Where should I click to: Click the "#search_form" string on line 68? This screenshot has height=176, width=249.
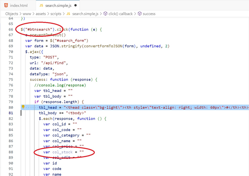click(x=70, y=41)
